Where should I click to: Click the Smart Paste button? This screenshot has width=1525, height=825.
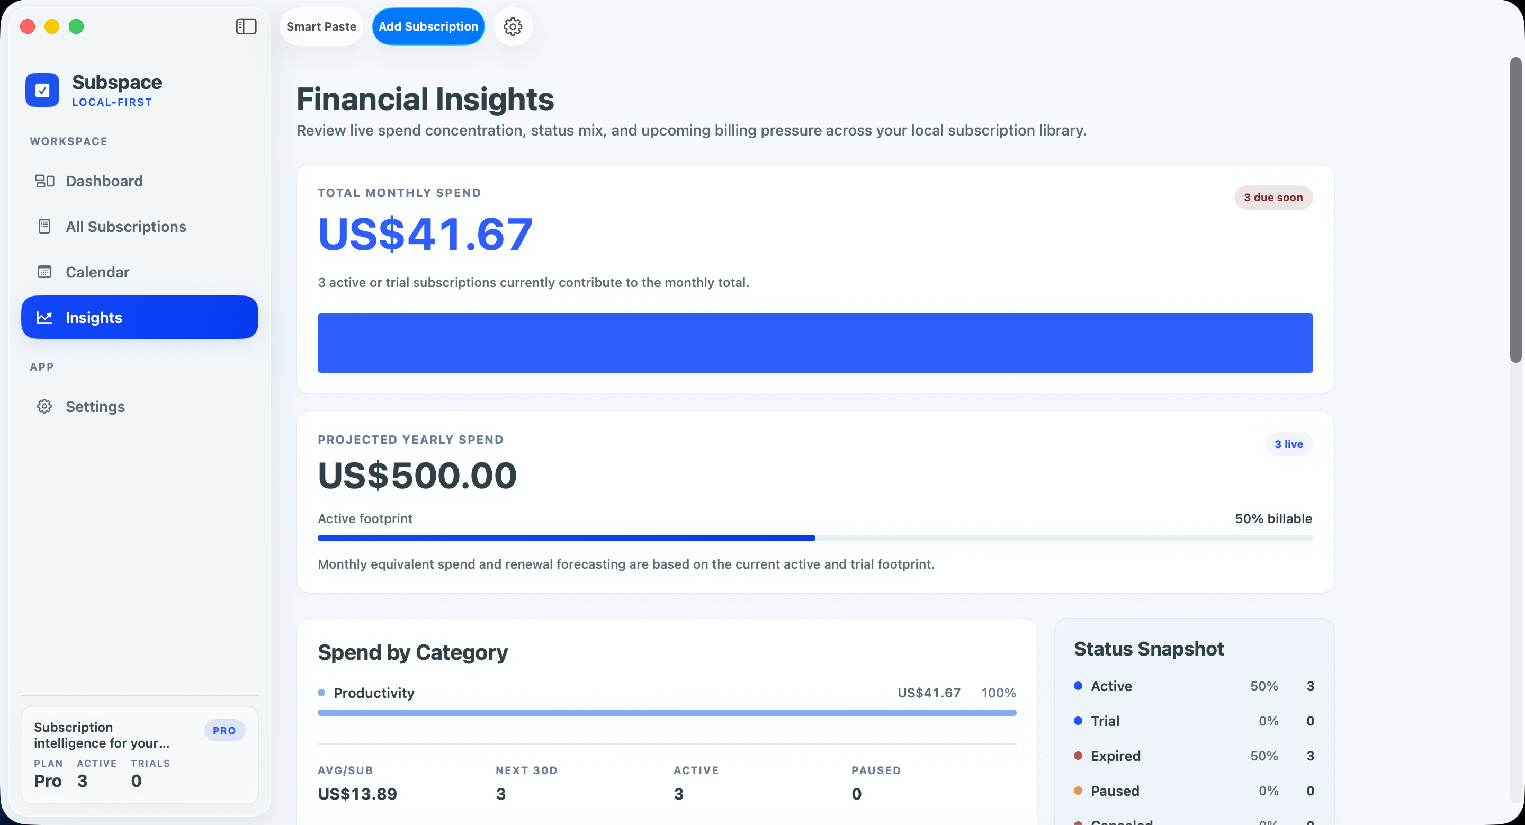(321, 26)
